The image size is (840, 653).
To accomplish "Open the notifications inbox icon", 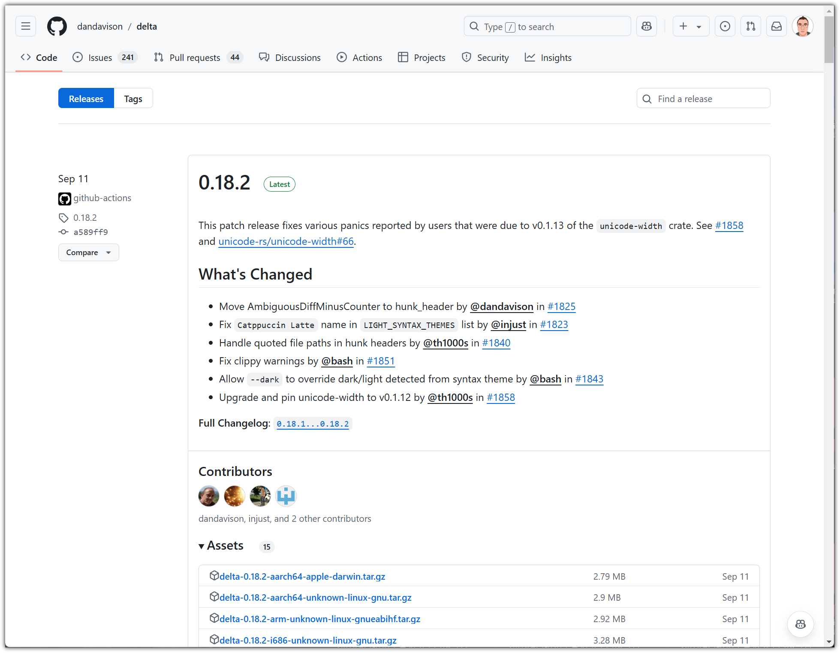I will [x=777, y=27].
